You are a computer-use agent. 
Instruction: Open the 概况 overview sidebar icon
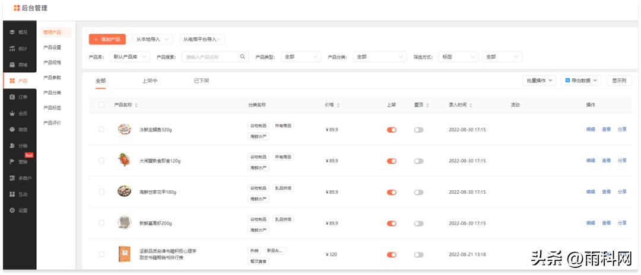12,32
